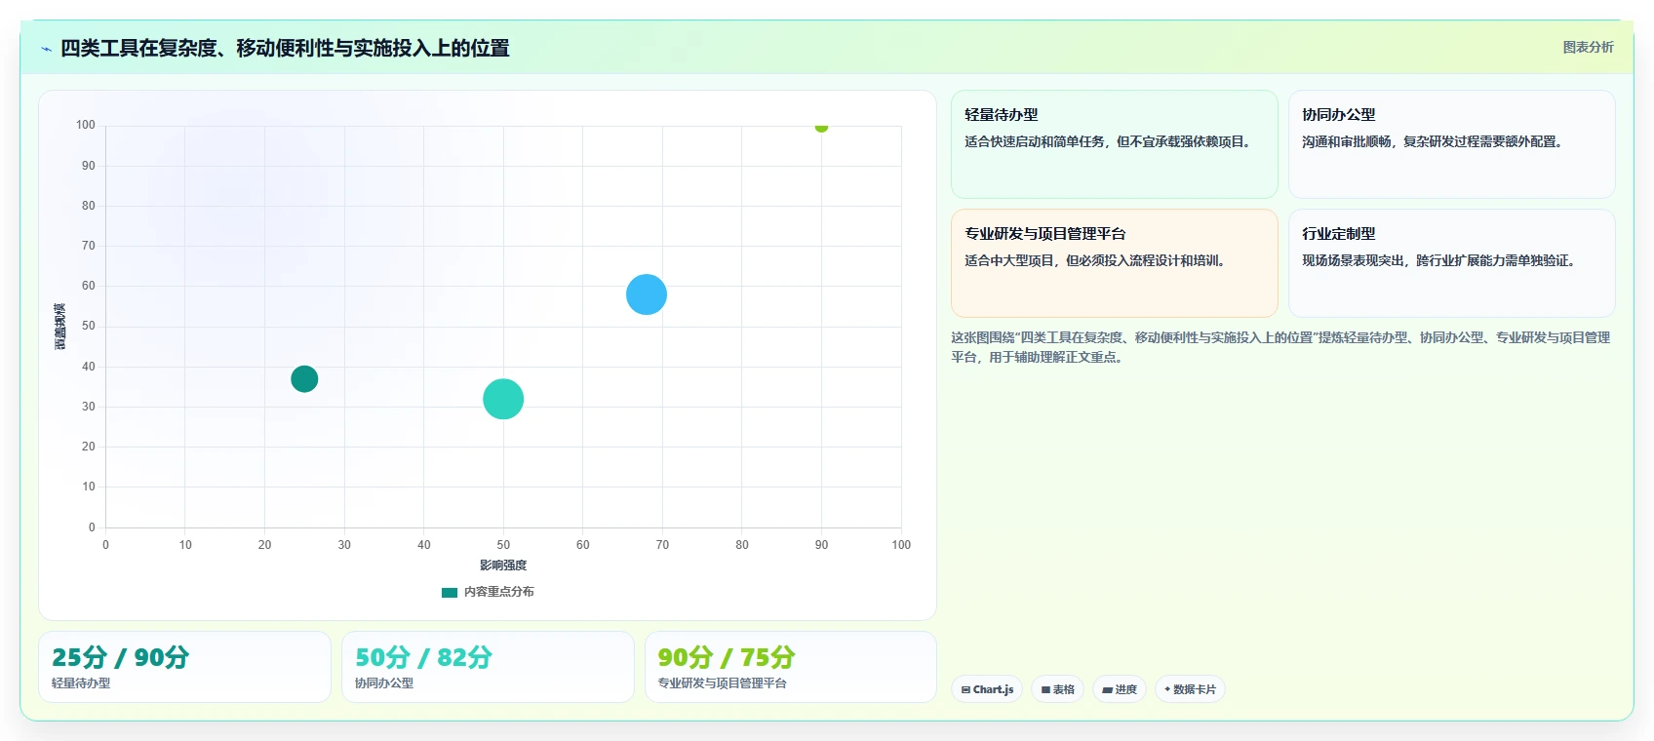Select the 表格 tag

(x=1057, y=689)
